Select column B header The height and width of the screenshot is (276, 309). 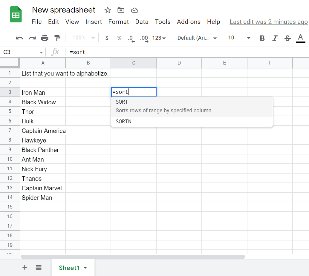pyautogui.click(x=88, y=63)
